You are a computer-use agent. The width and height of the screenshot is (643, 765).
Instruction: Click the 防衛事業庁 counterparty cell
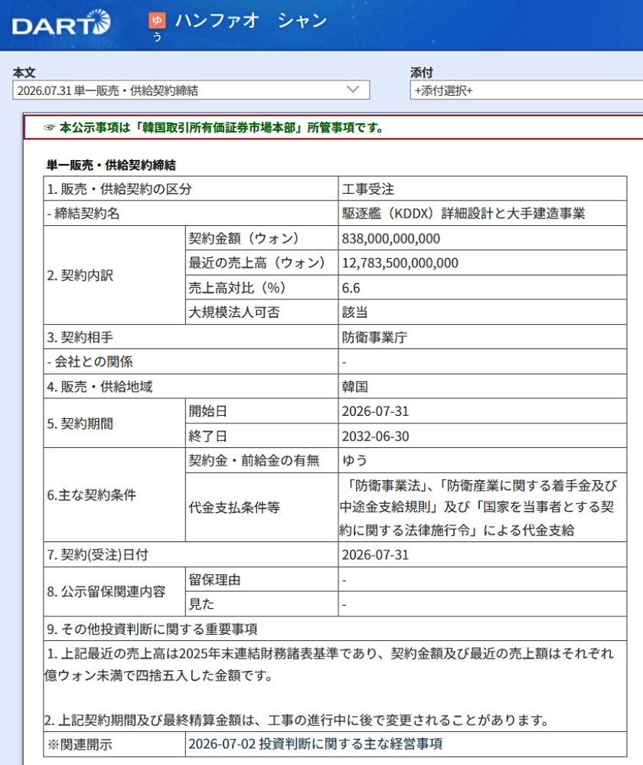[x=482, y=337]
